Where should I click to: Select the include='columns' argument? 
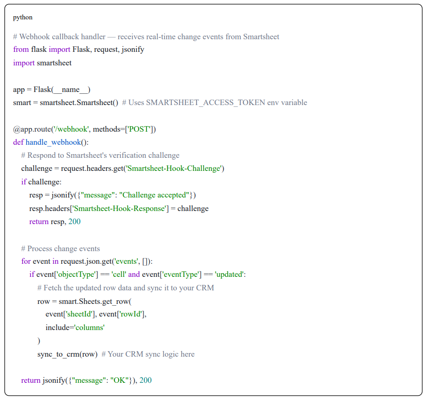[74, 327]
